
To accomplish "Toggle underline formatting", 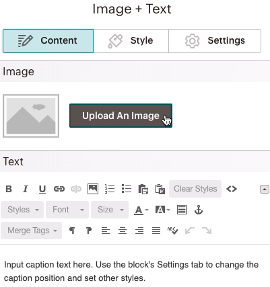I will click(42, 189).
